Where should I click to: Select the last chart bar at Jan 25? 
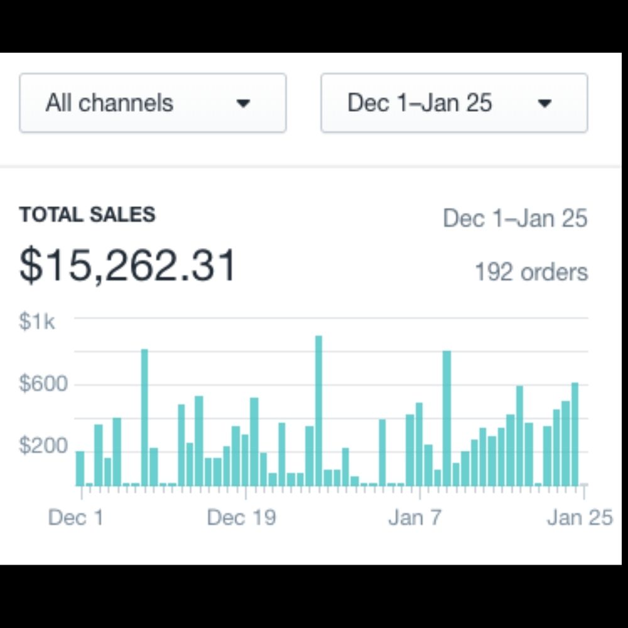[575, 434]
